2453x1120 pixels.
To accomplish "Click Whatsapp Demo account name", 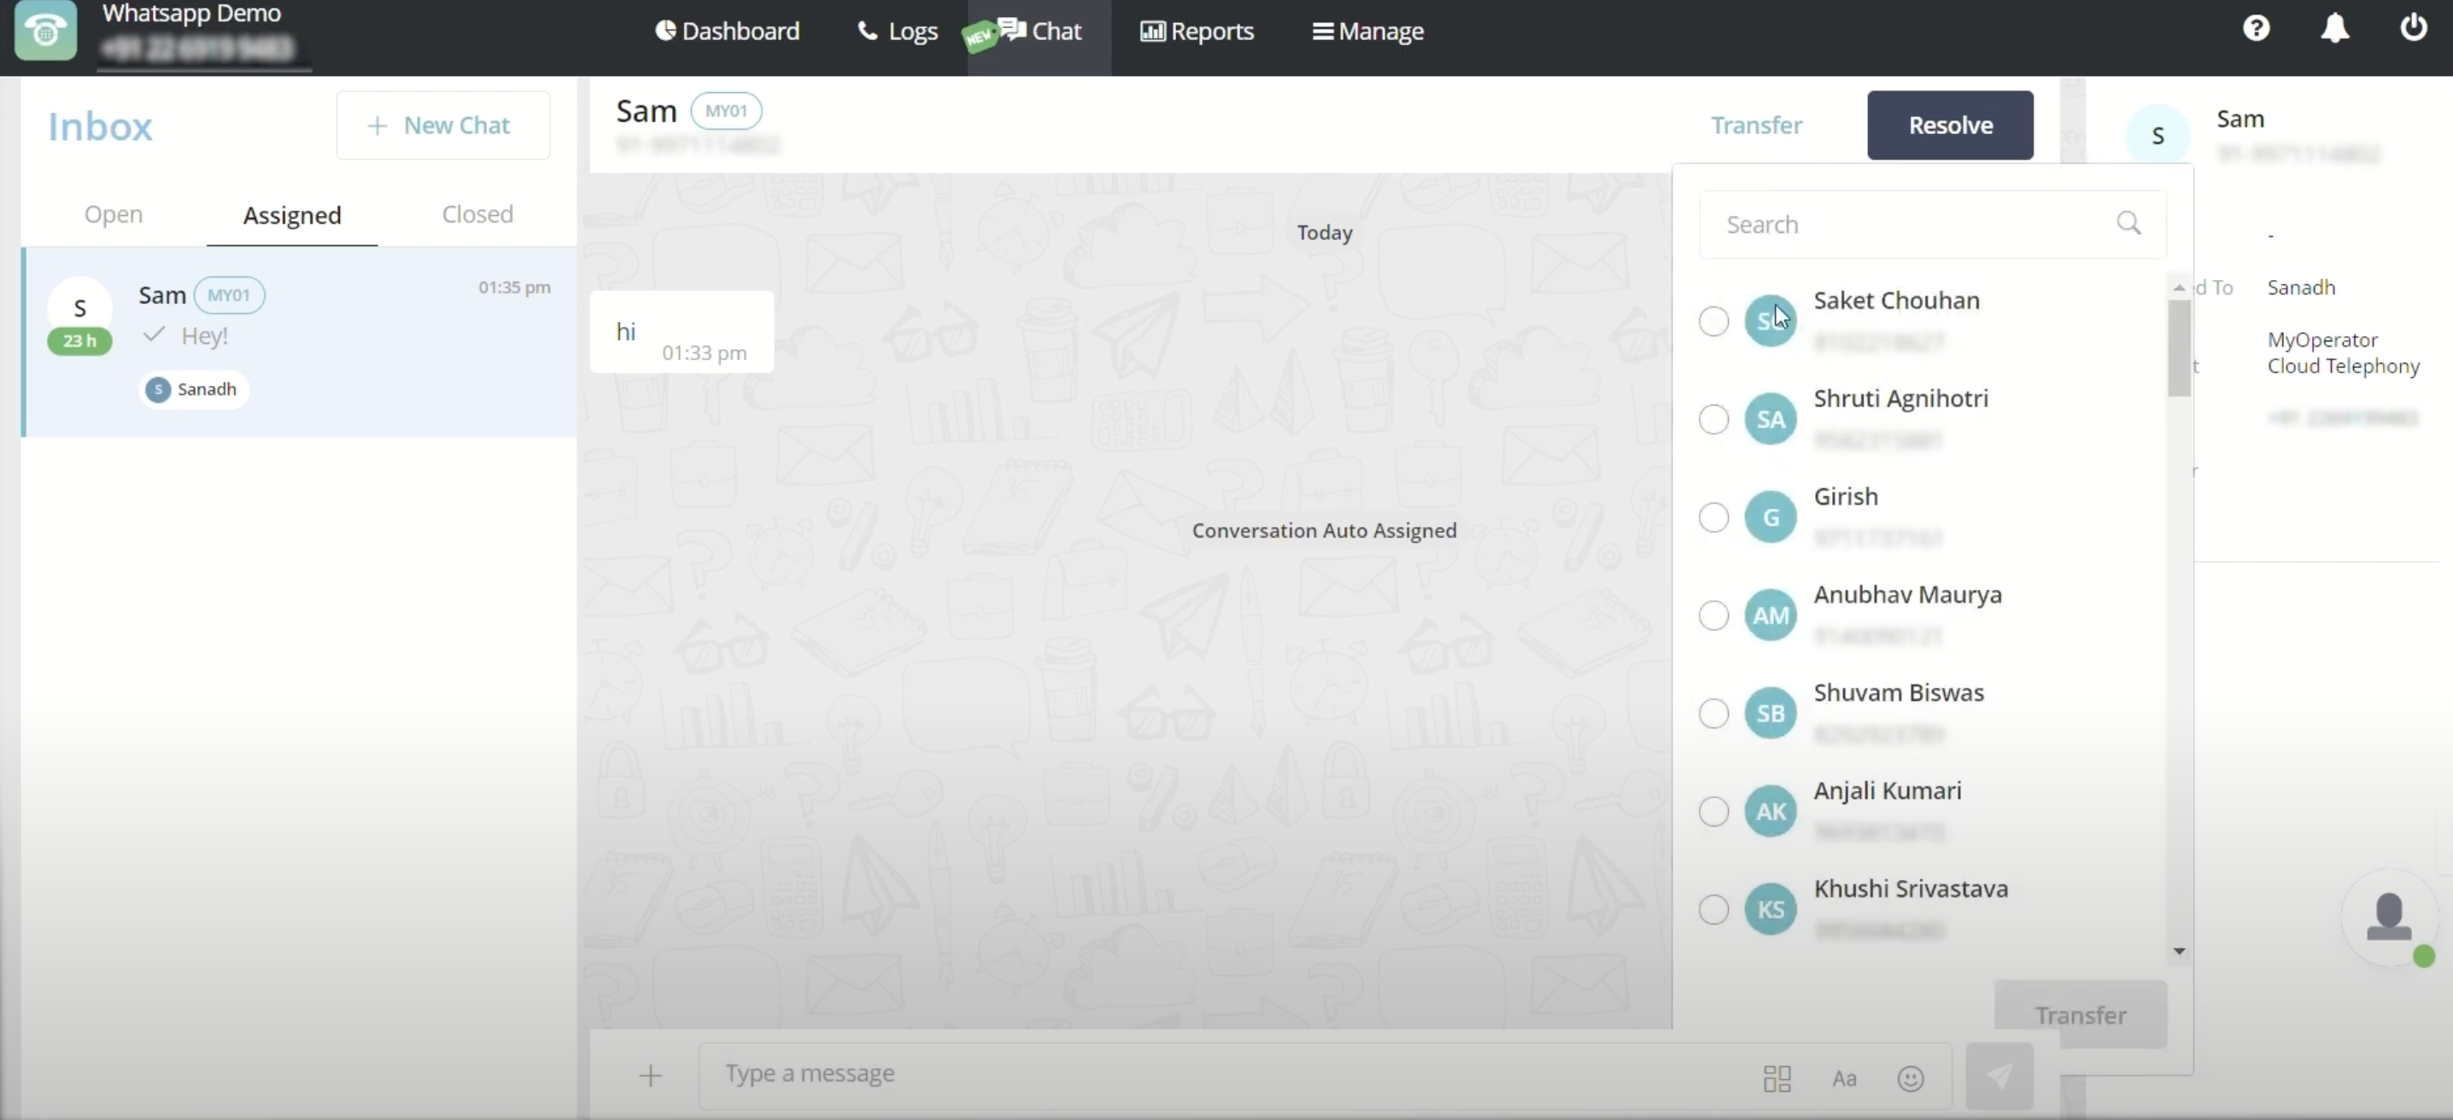I will pos(191,14).
